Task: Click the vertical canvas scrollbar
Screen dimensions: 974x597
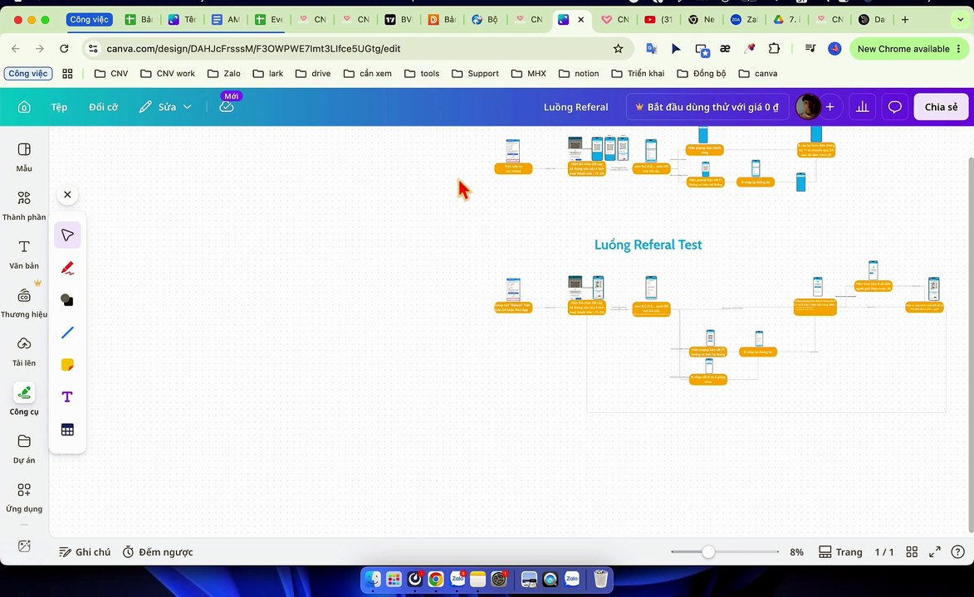Action: click(971, 344)
